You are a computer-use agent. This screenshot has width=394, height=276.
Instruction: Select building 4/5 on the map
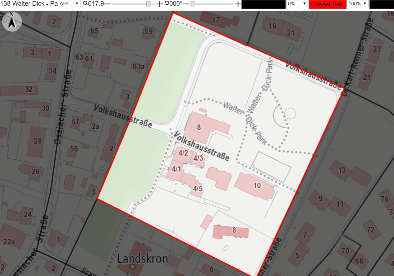pos(197,189)
